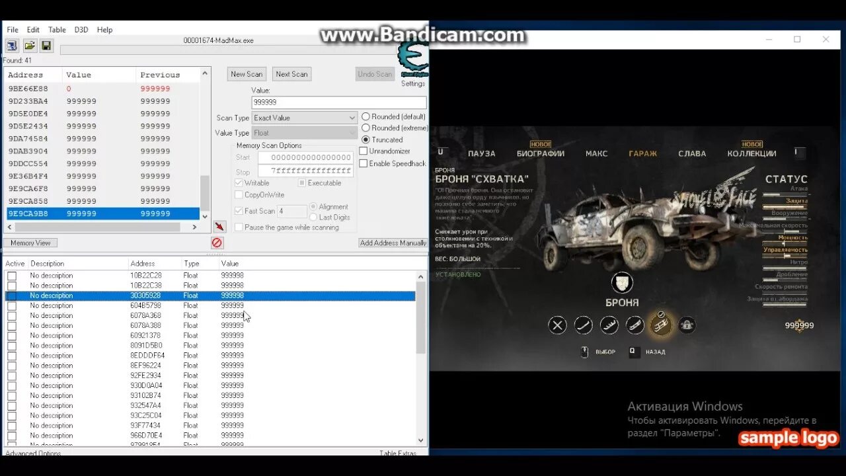Switch to МАКС tab in game

(x=597, y=153)
